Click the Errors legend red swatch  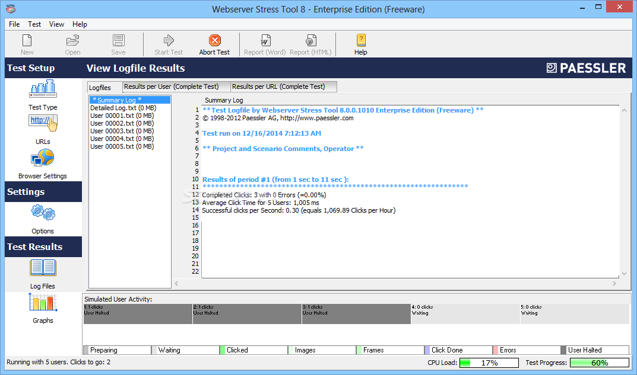496,350
